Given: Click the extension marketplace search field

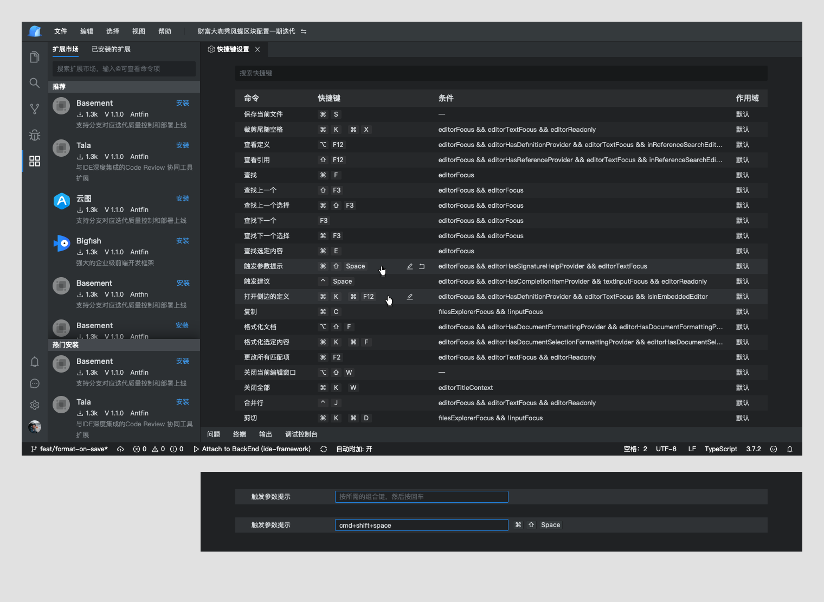Looking at the screenshot, I should (x=124, y=69).
